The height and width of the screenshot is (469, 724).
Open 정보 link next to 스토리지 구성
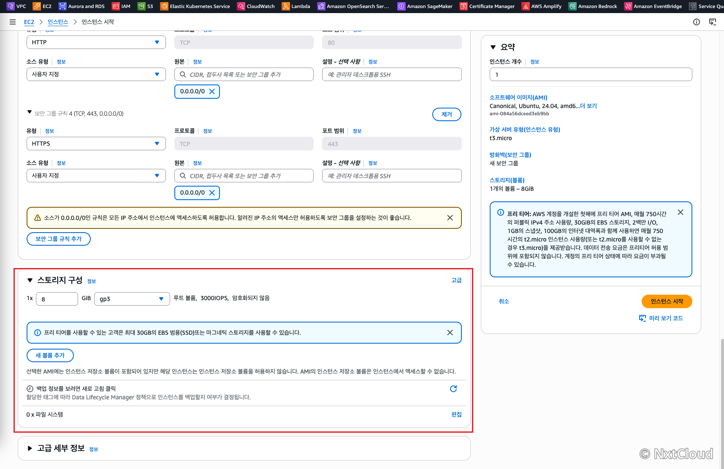point(92,281)
